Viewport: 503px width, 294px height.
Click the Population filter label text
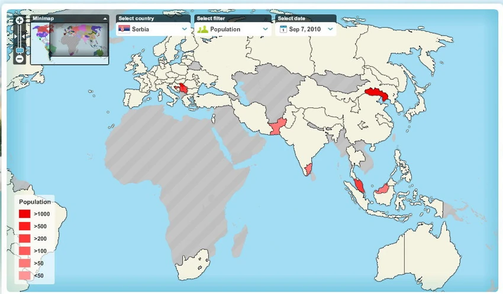click(x=225, y=29)
